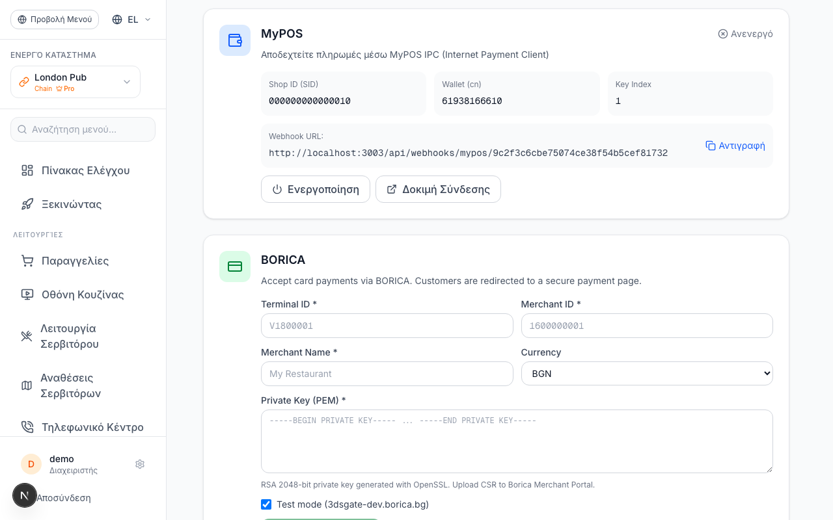Image resolution: width=833 pixels, height=520 pixels.
Task: Expand the London Pub store selector
Action: coord(75,82)
